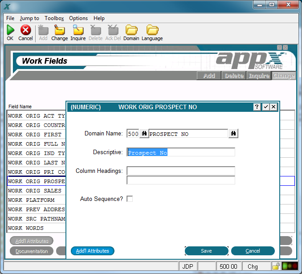This screenshot has height=274, width=302.
Task: Click the checkmark icon in dialog title bar
Action: pos(266,107)
